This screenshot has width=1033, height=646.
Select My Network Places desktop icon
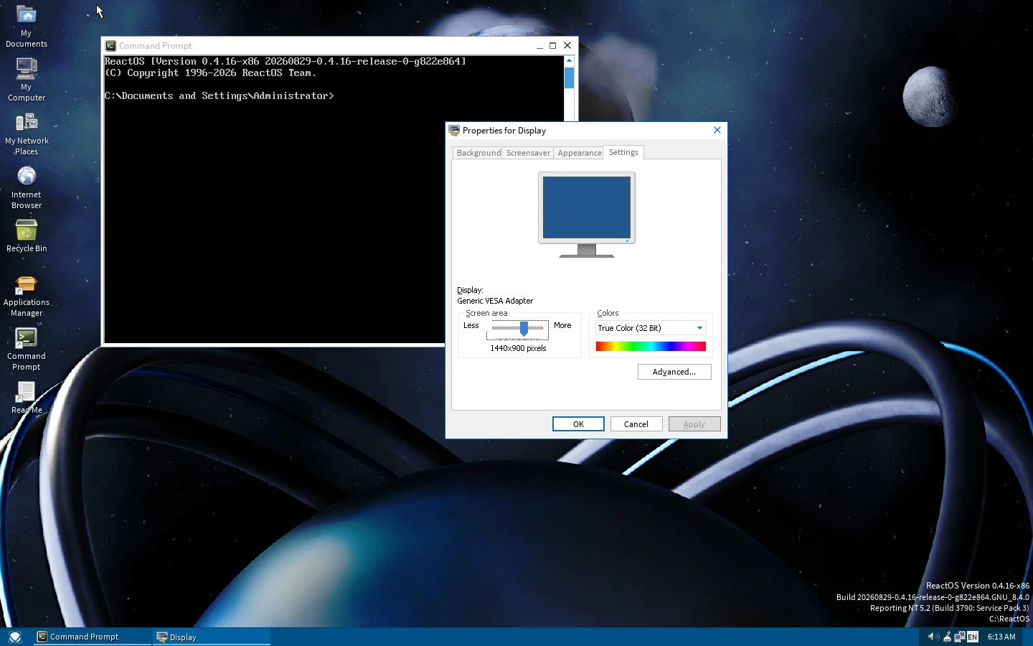[x=27, y=134]
